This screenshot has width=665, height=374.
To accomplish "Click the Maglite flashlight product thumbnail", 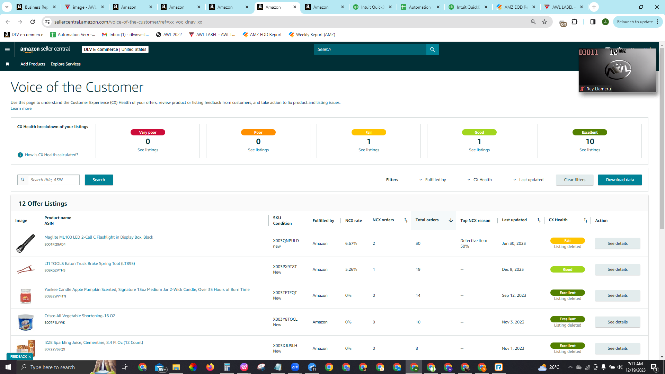I will point(26,243).
